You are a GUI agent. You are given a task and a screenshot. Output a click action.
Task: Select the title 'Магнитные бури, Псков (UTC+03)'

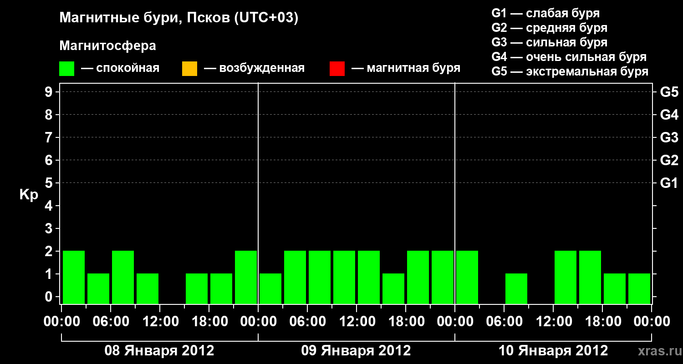[x=179, y=19]
